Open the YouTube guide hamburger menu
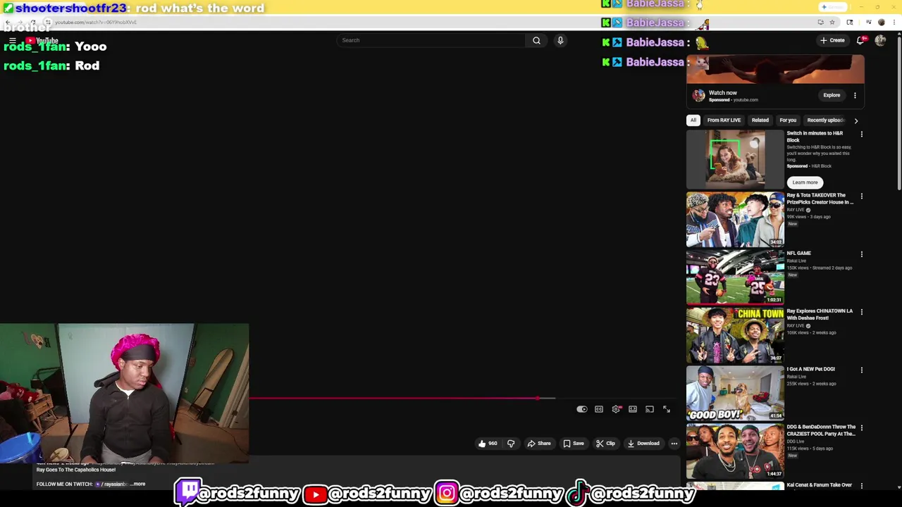 13,41
